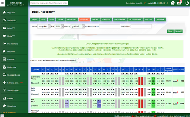Image resolution: width=190 pixels, height=117 pixels.
Task: Click the Korespondencja chat icon
Action: coord(4,75)
